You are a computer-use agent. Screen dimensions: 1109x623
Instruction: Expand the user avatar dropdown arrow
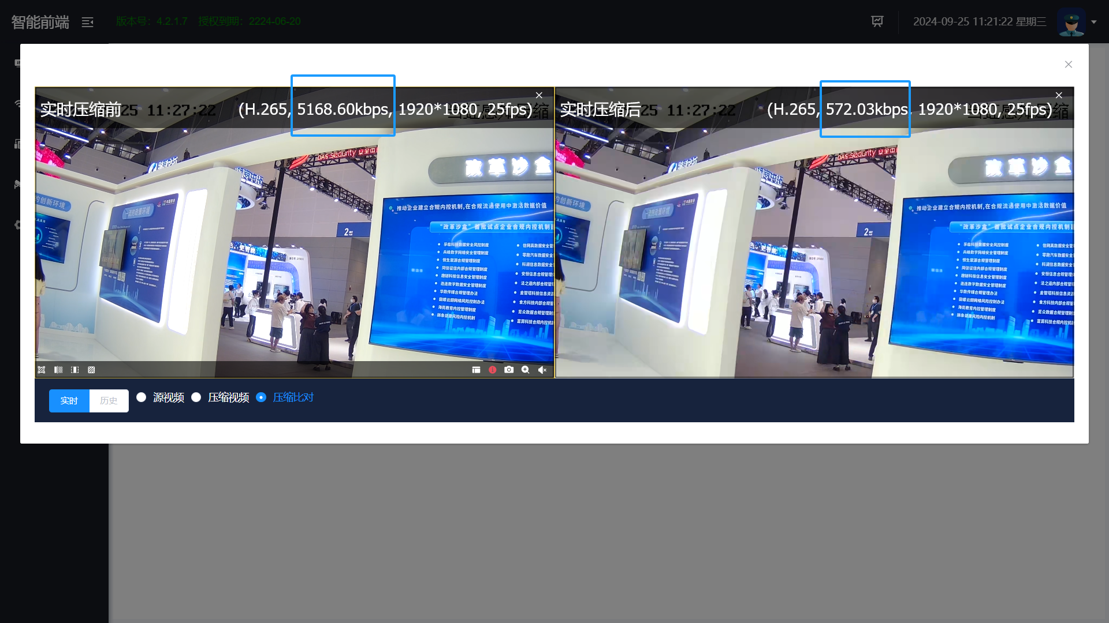pyautogui.click(x=1093, y=22)
